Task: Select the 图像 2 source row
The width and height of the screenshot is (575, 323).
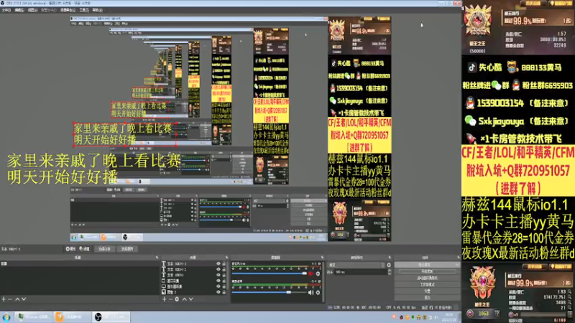Action: point(194,292)
